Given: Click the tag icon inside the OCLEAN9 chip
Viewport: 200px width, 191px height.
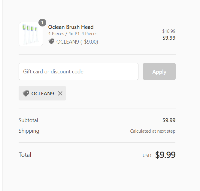Looking at the screenshot, I should pos(26,94).
